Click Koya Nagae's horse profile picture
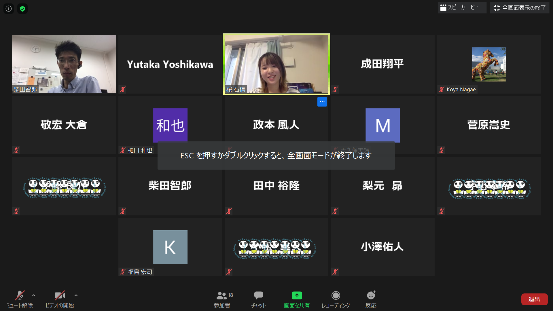Image resolution: width=553 pixels, height=311 pixels. click(x=489, y=64)
